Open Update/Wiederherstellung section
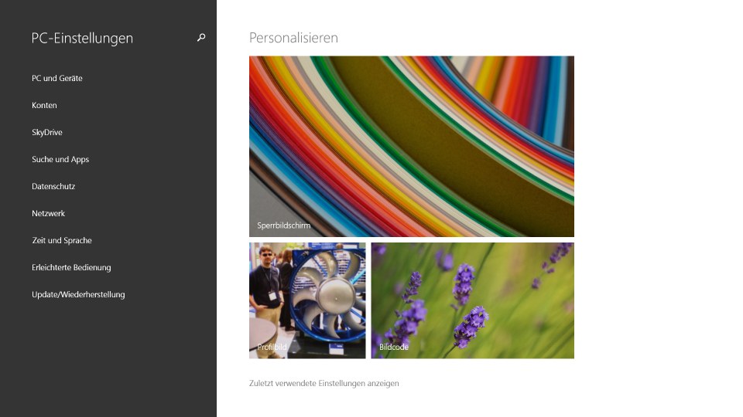The image size is (743, 417). point(78,294)
